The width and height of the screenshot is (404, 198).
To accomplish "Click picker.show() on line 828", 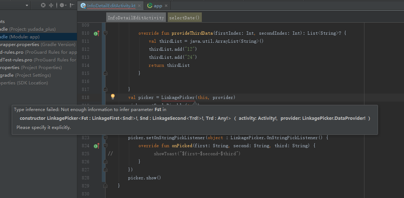I will click(144, 178).
